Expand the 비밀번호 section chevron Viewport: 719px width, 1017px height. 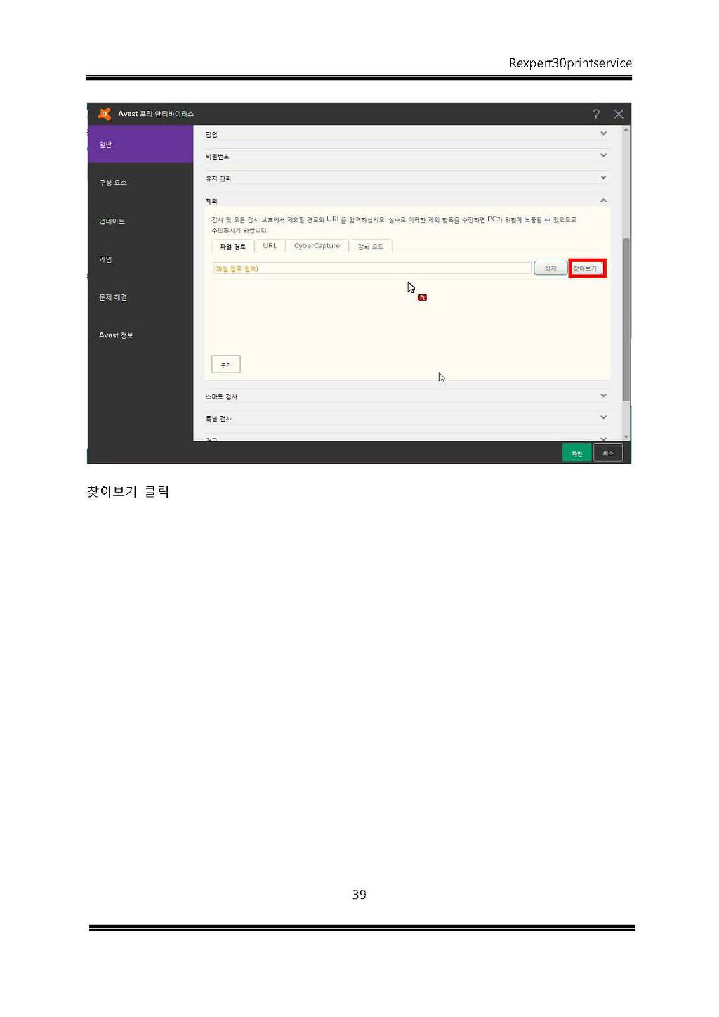pyautogui.click(x=603, y=155)
